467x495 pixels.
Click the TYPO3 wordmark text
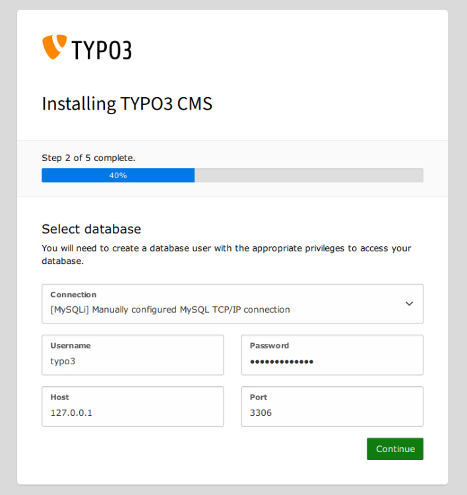pyautogui.click(x=101, y=49)
